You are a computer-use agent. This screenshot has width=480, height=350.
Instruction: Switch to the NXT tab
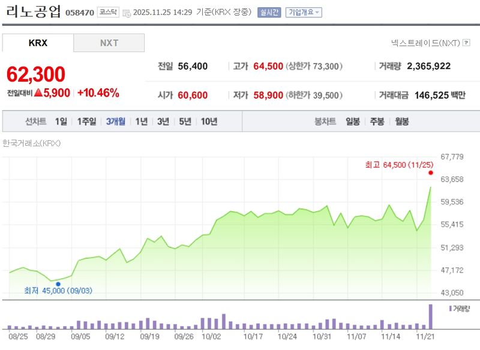[x=109, y=43]
